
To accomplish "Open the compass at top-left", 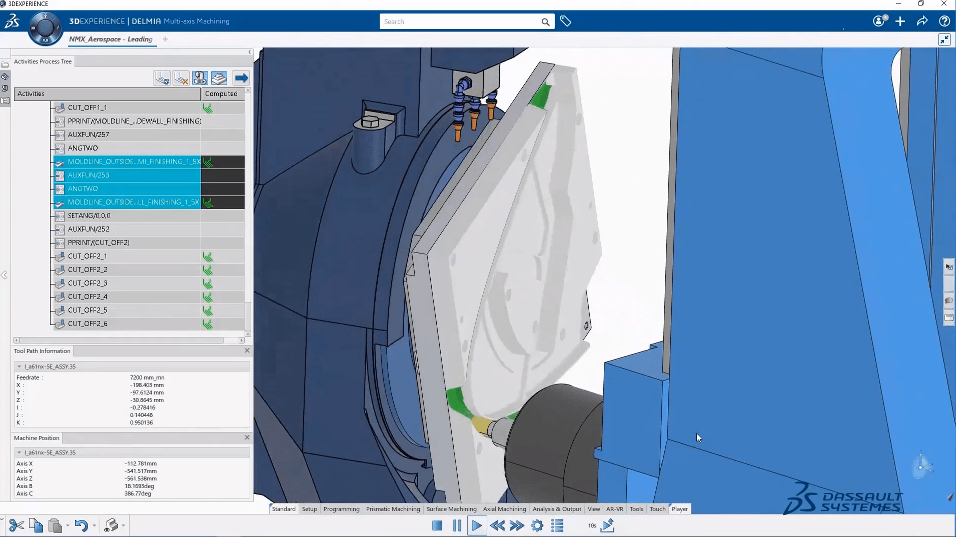I will (x=46, y=28).
